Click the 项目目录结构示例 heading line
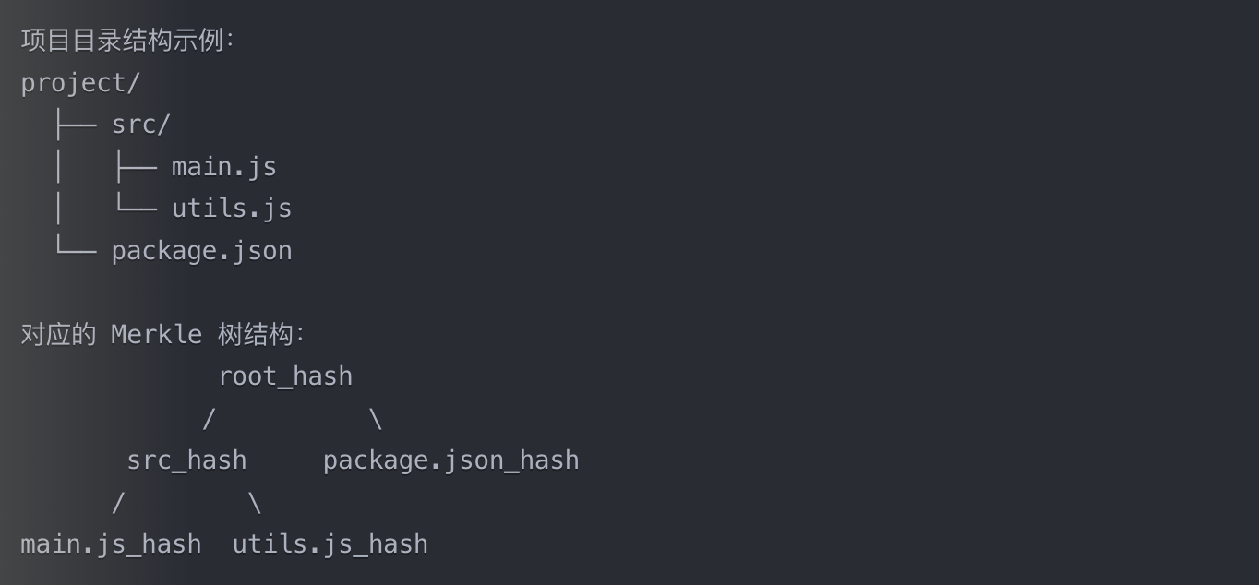Viewport: 1259px width, 585px height. (x=127, y=41)
